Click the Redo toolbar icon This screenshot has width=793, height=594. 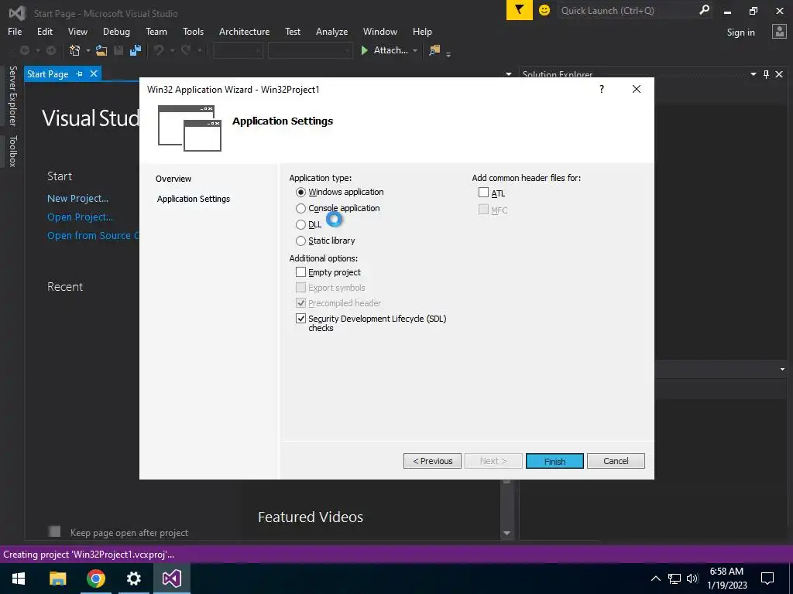click(x=186, y=50)
